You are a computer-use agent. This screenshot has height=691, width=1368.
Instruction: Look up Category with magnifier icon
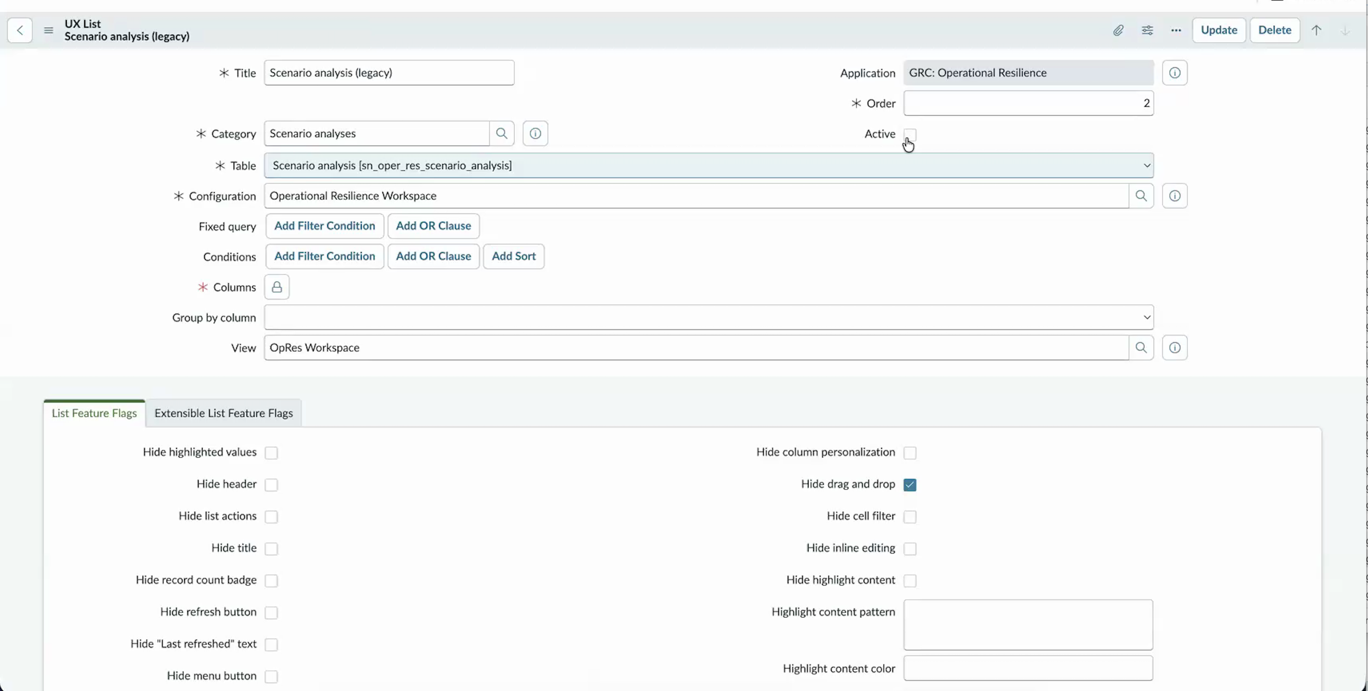502,134
